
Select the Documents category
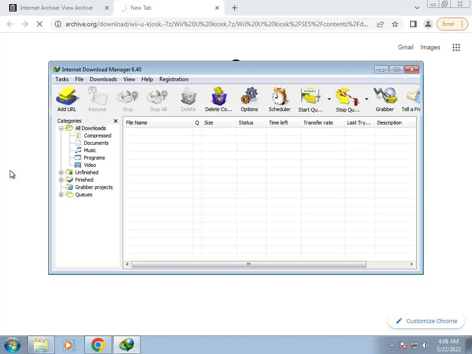coord(96,143)
